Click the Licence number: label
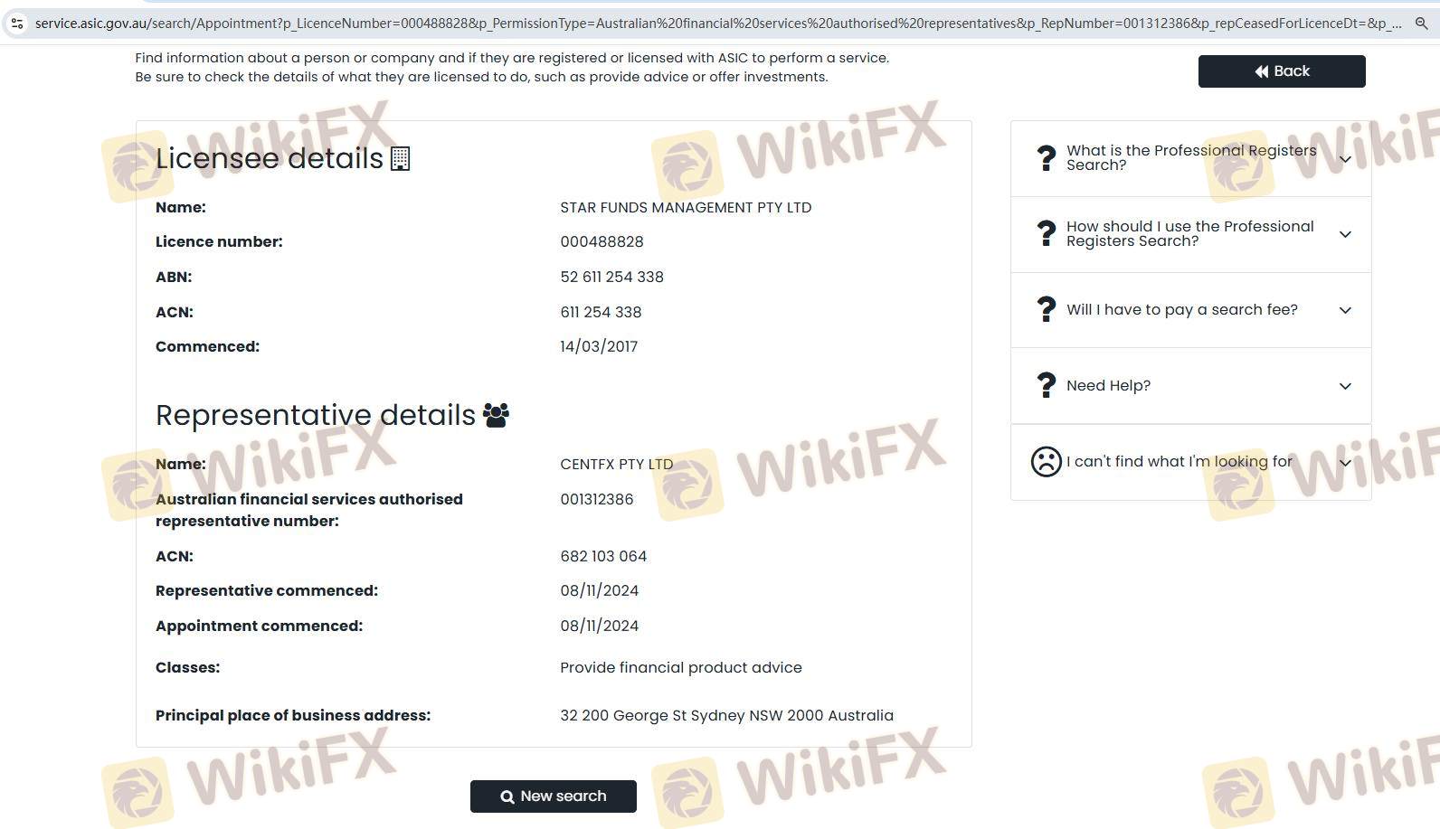Viewport: 1440px width, 829px height. [219, 242]
